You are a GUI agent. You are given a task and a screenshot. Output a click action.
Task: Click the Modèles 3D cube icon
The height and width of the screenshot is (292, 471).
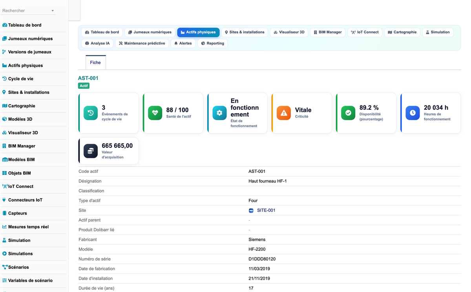point(5,119)
